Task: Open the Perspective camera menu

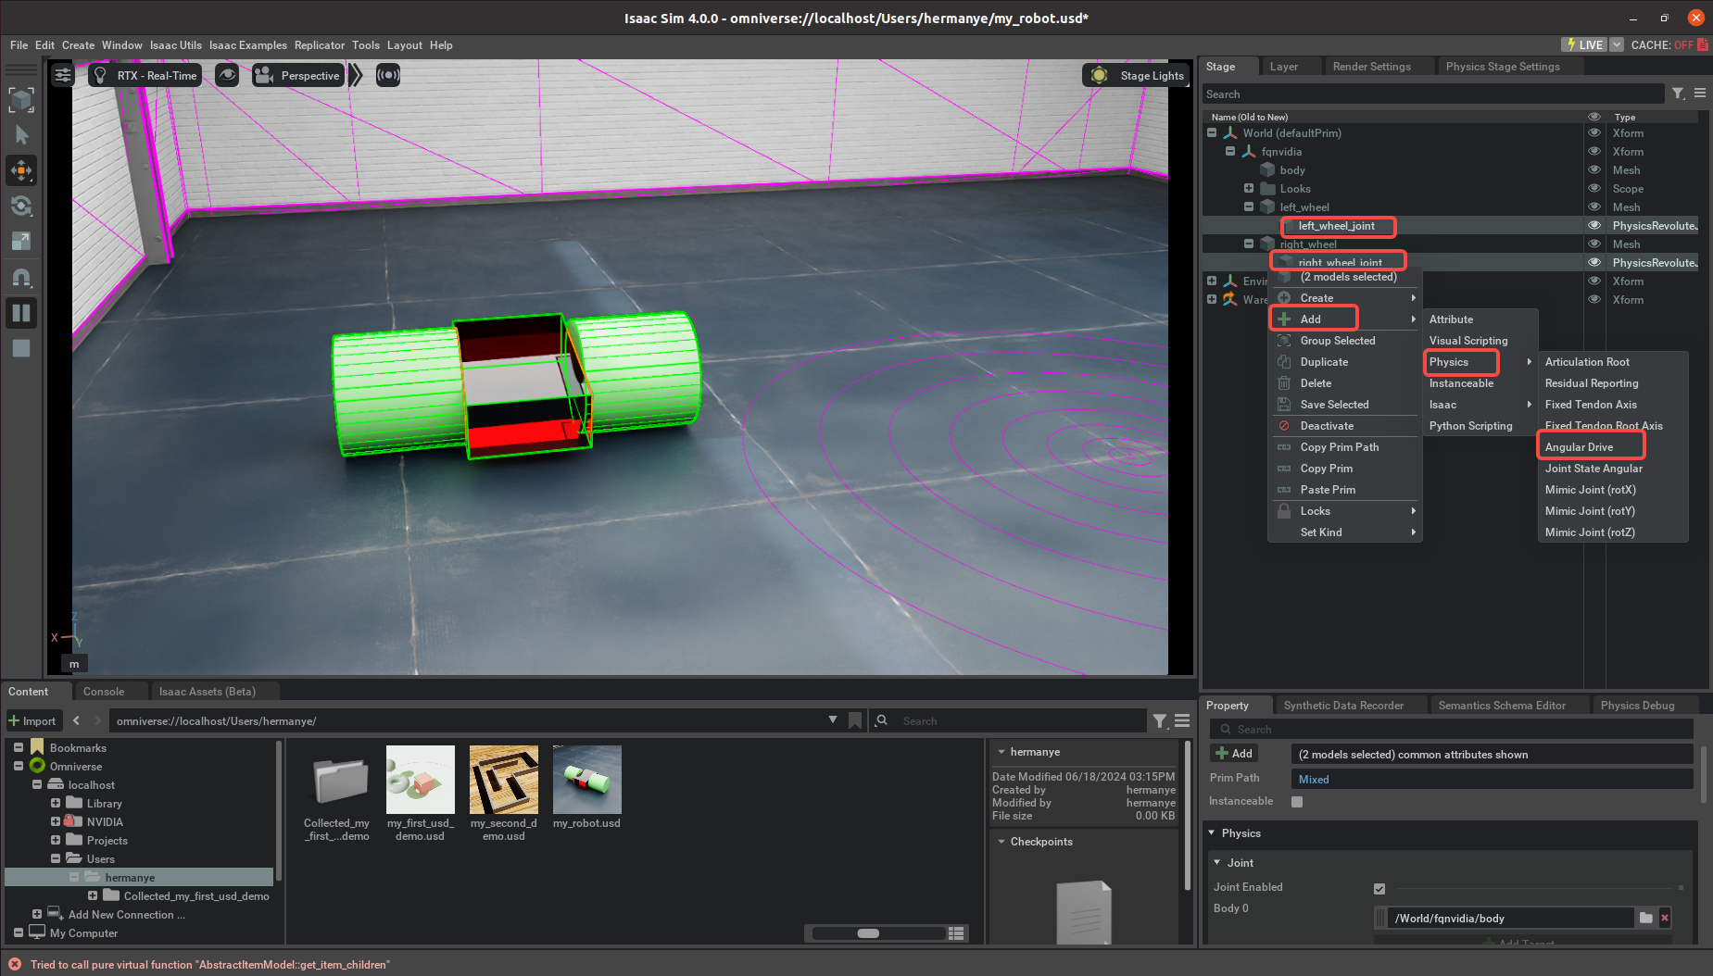Action: click(x=297, y=76)
